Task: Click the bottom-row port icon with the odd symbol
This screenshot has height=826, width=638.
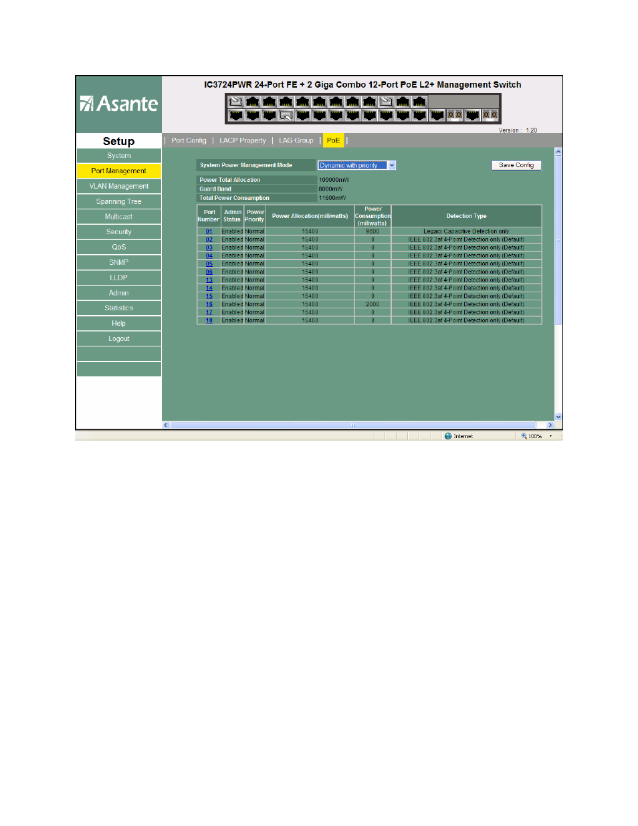Action: (286, 115)
